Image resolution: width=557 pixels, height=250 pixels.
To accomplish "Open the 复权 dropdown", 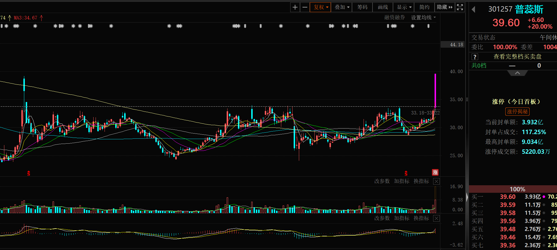I will (321, 7).
